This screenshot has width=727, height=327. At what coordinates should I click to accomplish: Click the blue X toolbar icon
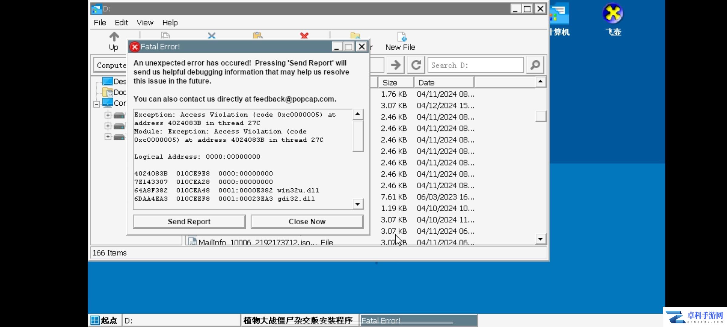[212, 35]
